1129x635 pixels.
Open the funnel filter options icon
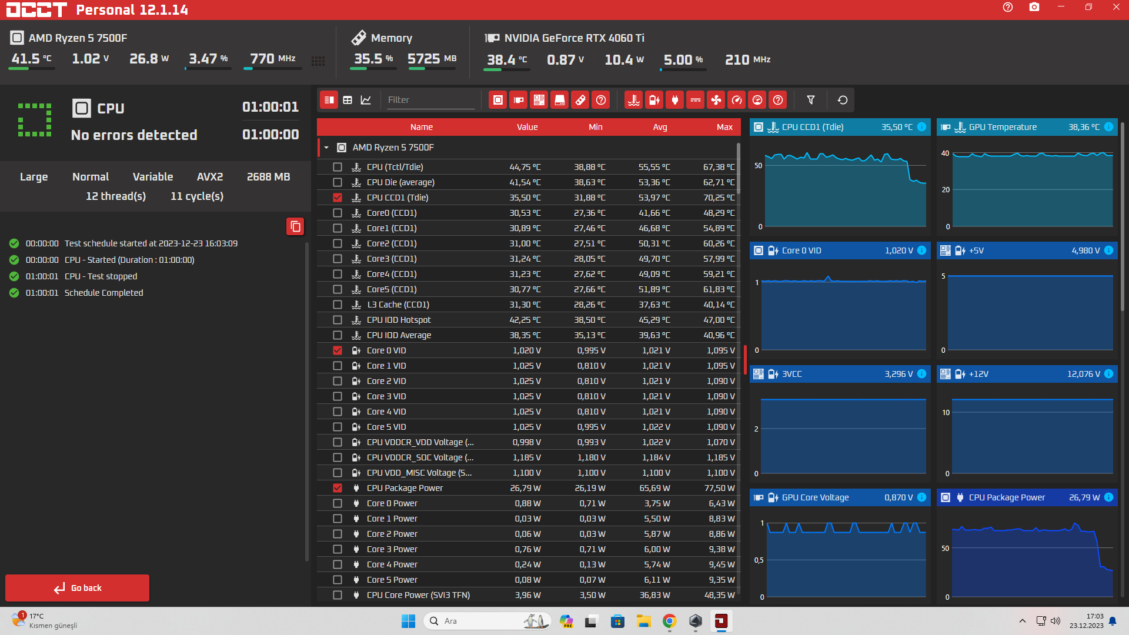[810, 100]
